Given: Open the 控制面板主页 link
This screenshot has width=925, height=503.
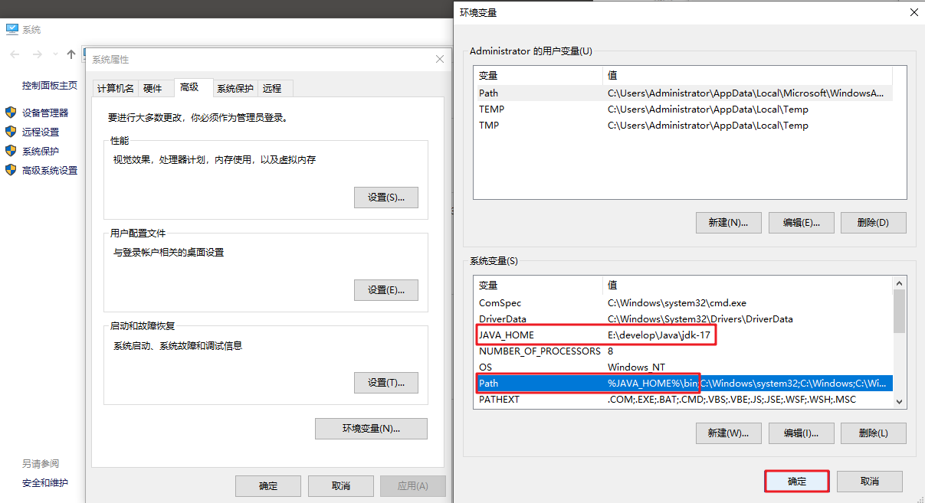Looking at the screenshot, I should coord(50,85).
